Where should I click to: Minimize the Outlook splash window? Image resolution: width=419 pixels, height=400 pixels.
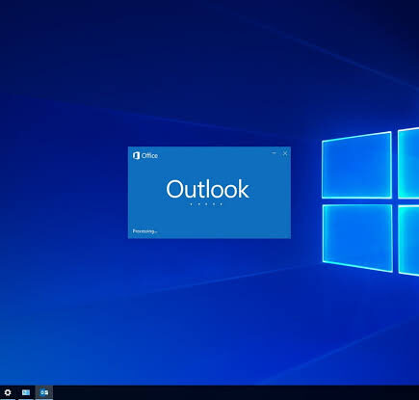click(x=274, y=153)
